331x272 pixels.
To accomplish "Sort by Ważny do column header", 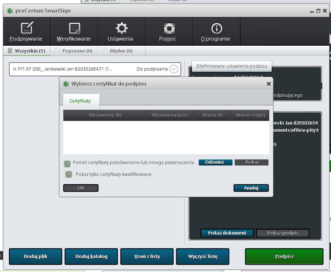I will coord(212,115).
